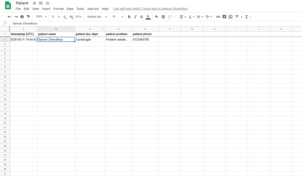302x176 pixels.
Task: Select the '0123456789' cell
Action: [145, 39]
